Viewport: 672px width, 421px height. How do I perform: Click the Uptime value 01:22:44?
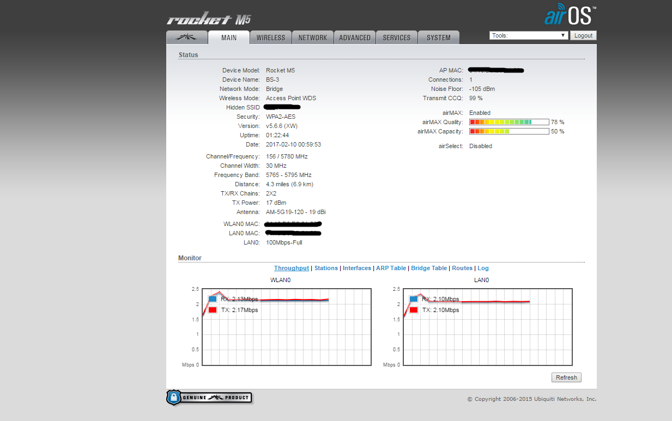click(277, 135)
